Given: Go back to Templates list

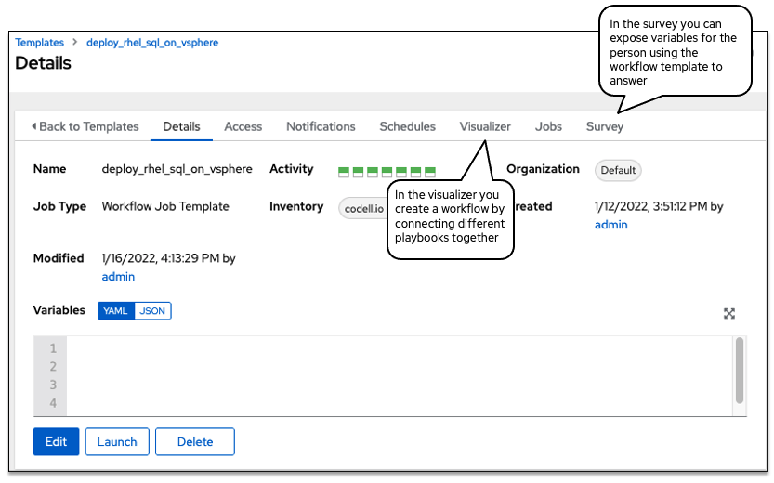Looking at the screenshot, I should [x=85, y=126].
